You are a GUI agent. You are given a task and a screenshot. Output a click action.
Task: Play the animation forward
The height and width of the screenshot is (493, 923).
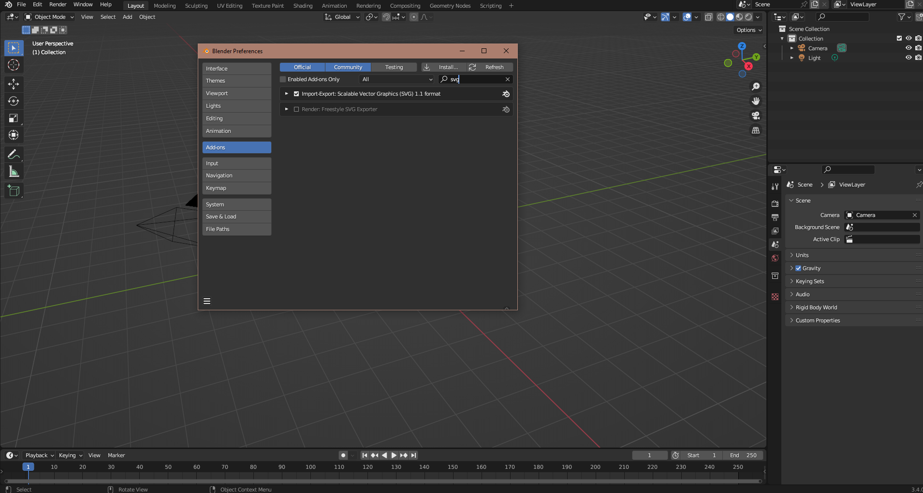click(394, 455)
